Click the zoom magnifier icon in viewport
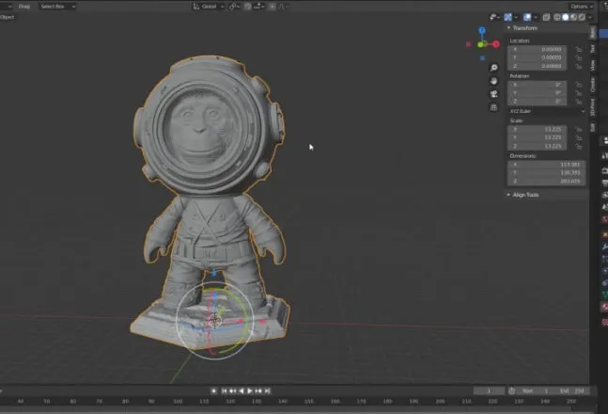 point(493,68)
